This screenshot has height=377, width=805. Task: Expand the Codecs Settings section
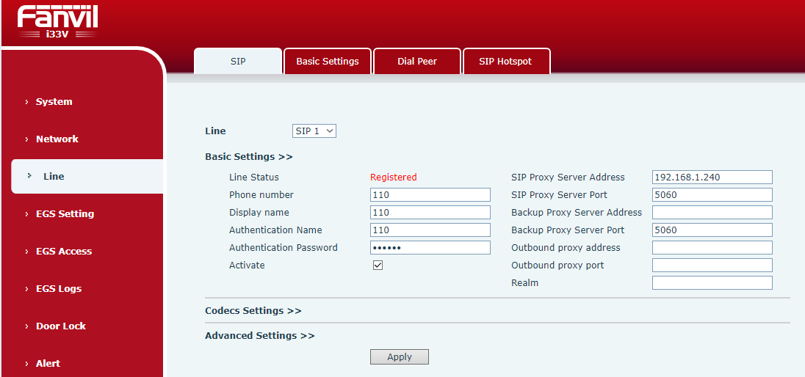pyautogui.click(x=253, y=310)
